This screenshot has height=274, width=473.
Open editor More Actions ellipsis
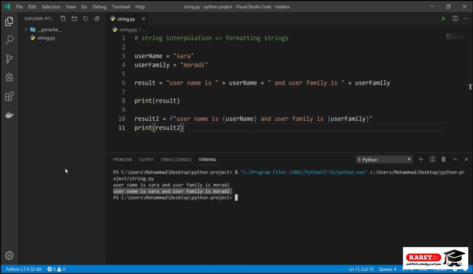pyautogui.click(x=466, y=19)
